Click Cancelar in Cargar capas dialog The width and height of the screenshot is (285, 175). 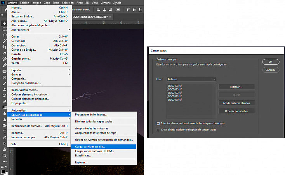(271, 70)
